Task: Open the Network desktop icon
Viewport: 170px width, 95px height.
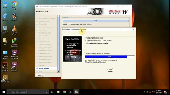Action: click(x=5, y=17)
